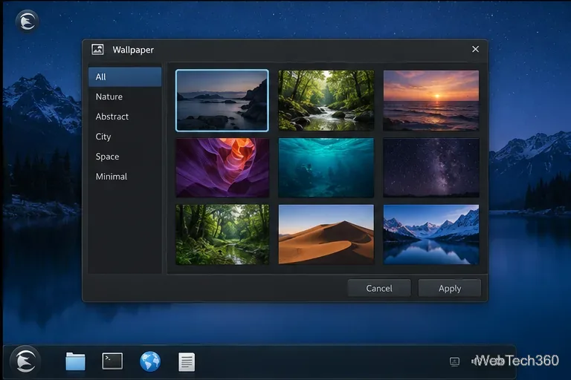Select the Space category
Screen dimensions: 571x380
(125, 157)
